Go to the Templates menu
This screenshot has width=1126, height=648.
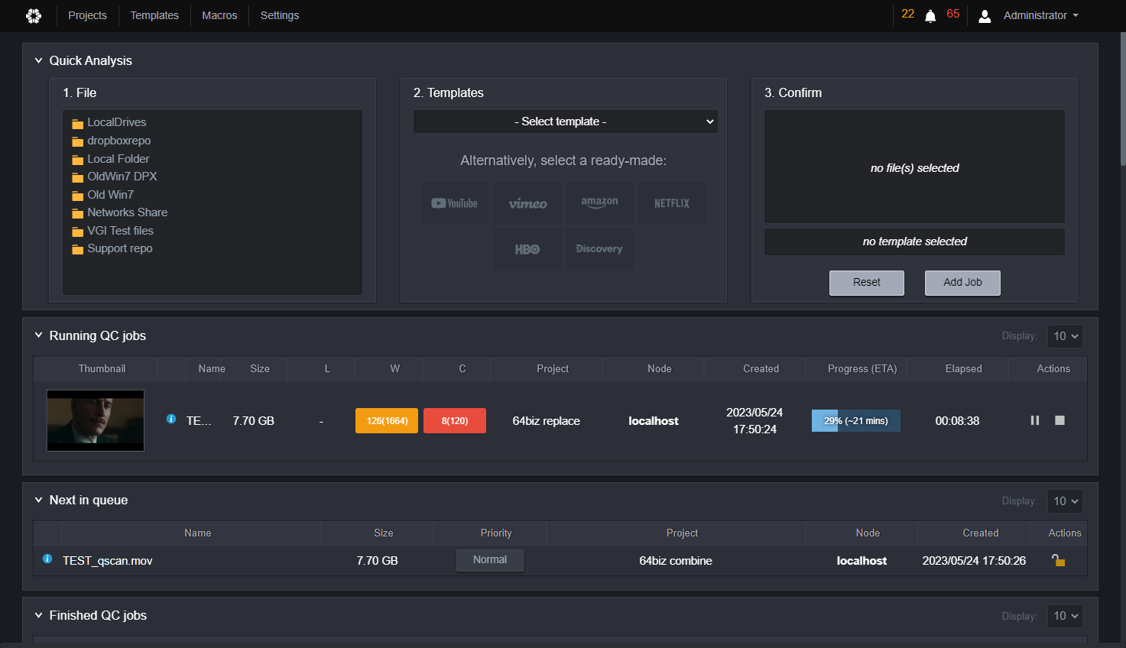154,15
